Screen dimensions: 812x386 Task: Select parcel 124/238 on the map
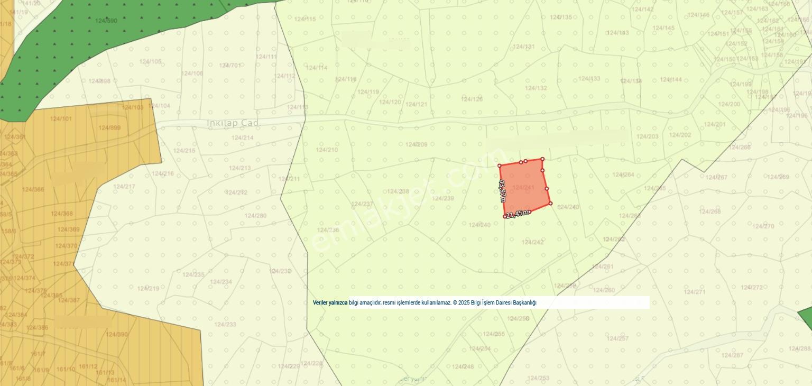coord(398,191)
